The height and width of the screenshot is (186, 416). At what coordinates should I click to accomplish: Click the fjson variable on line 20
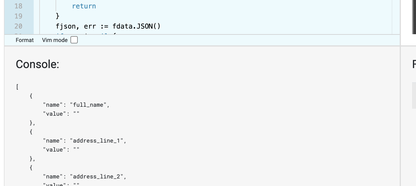(x=65, y=26)
